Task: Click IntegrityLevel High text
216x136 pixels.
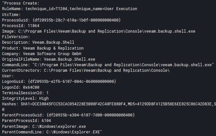Action: tap(44, 98)
